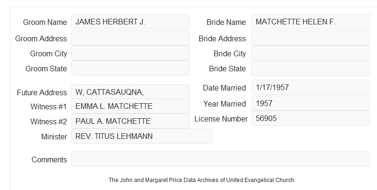This screenshot has height=190, width=377.
Task: Click the Future Address field
Action: point(130,92)
